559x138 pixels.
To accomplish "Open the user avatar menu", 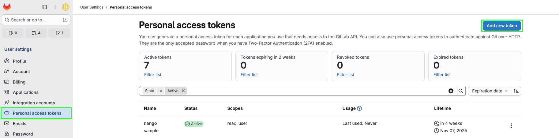I will (x=65, y=7).
